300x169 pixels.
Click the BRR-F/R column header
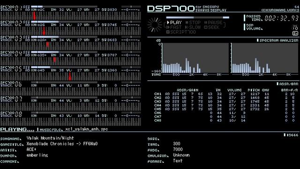pos(290,90)
